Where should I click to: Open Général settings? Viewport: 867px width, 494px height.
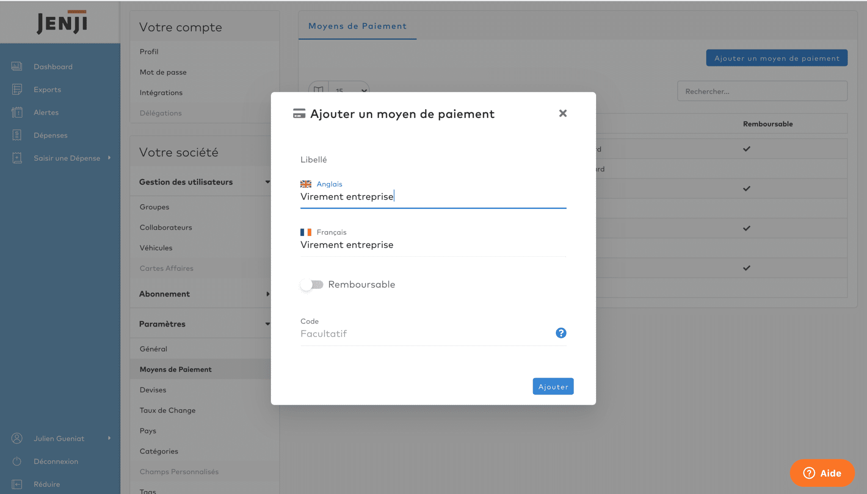tap(153, 349)
